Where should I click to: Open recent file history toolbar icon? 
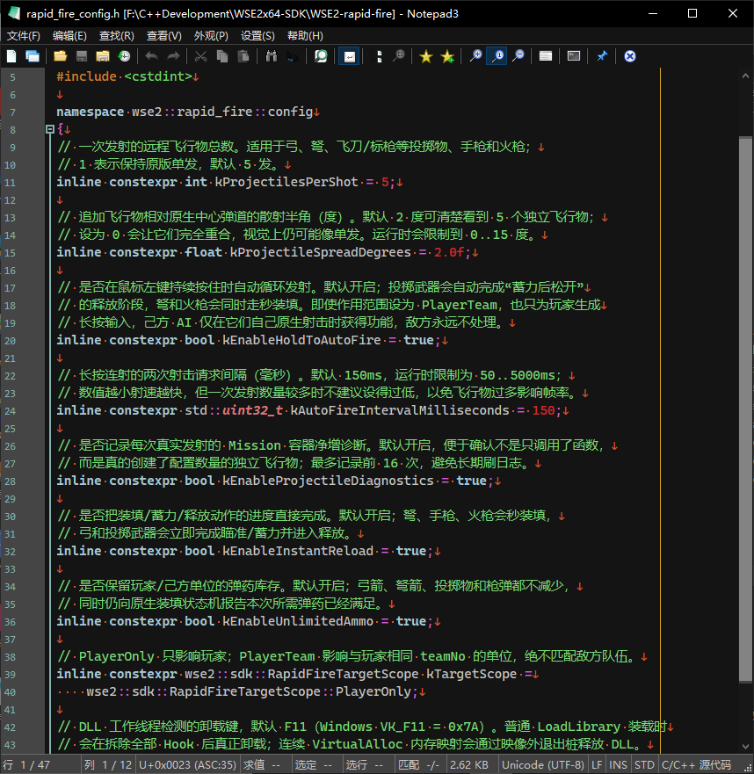(125, 56)
